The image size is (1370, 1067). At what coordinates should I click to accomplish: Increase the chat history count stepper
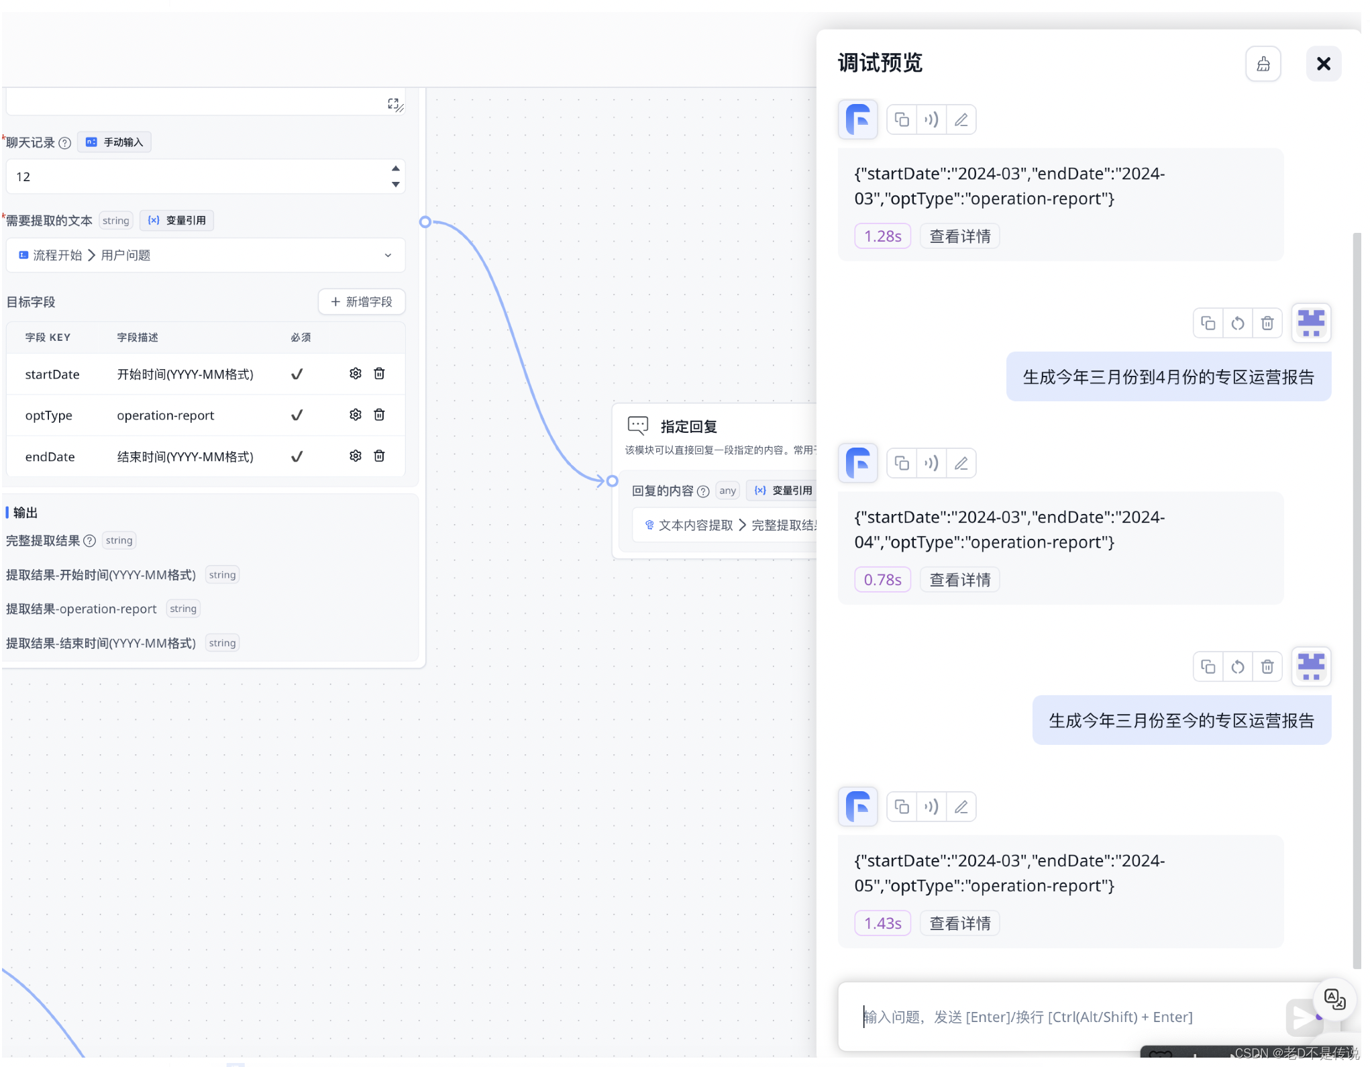(396, 168)
